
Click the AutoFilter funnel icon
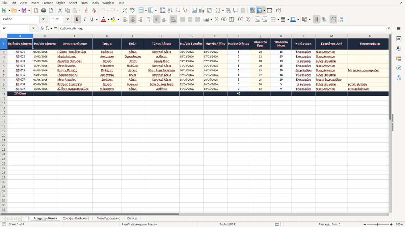[185, 10]
